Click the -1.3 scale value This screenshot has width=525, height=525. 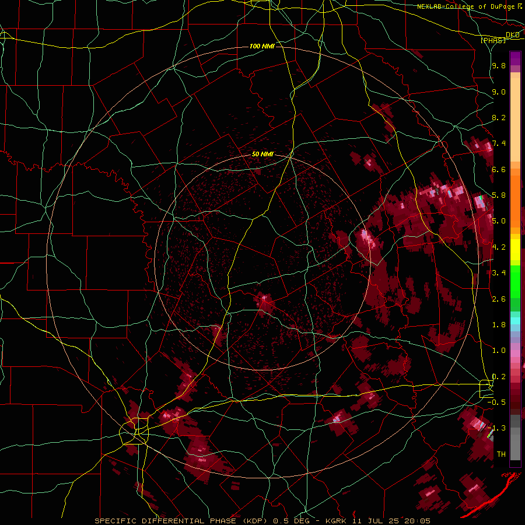click(497, 428)
